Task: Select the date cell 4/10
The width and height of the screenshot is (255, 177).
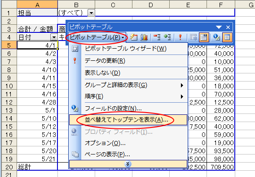Action: (x=37, y=70)
